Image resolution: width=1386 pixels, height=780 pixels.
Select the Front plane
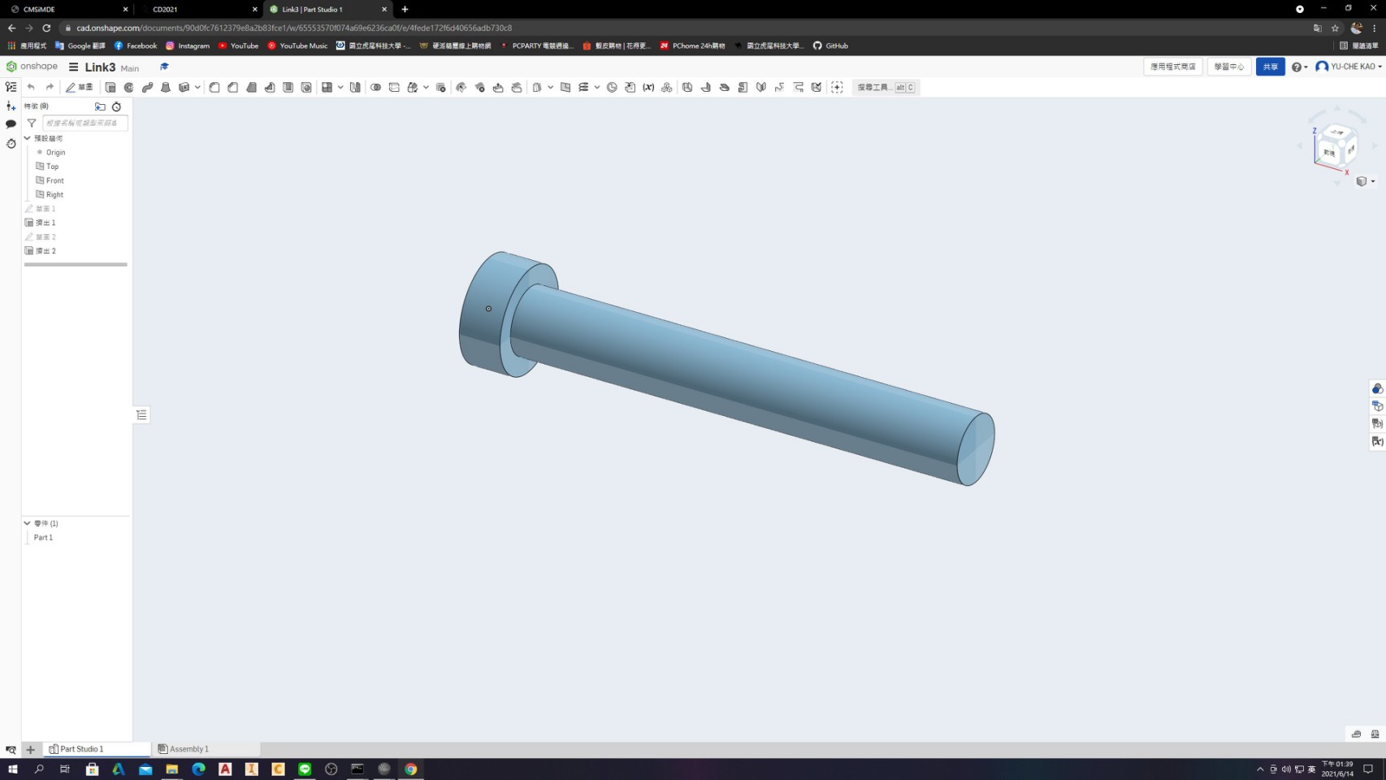[54, 180]
